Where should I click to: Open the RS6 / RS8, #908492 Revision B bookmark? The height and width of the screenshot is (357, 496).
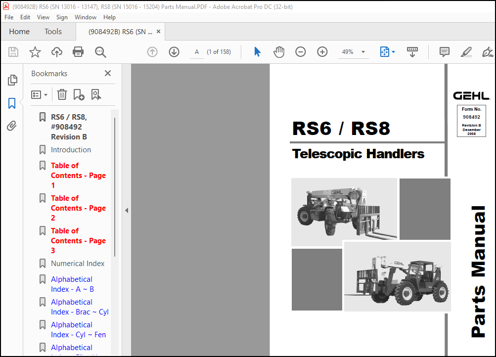[x=69, y=127]
